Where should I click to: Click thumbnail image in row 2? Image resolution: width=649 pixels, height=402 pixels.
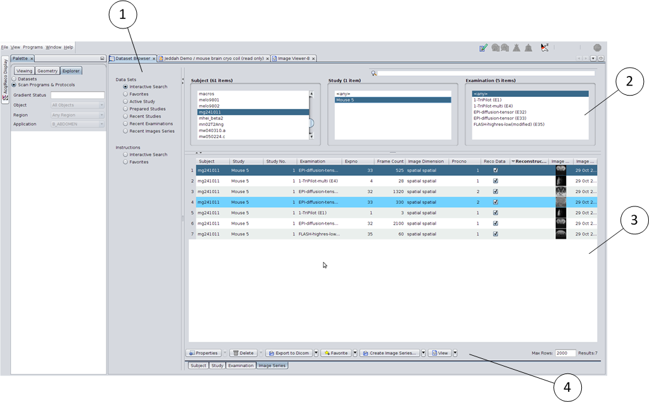560,181
